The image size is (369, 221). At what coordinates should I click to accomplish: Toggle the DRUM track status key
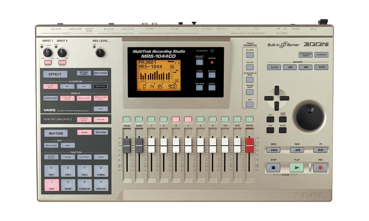tap(127, 119)
